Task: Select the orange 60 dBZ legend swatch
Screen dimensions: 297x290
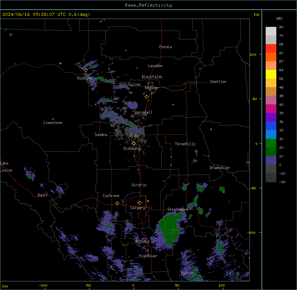Action: click(271, 57)
